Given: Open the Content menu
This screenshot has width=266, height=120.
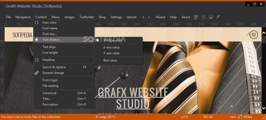Looking at the screenshot, I should [41, 17].
